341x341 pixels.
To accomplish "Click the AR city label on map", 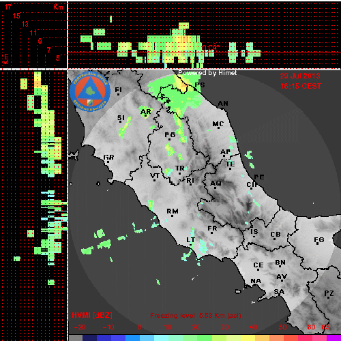I will 145,112.
